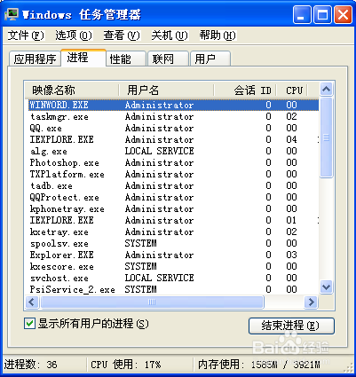Select the TXPlatform.exe process row
The width and height of the screenshot is (356, 377).
pyautogui.click(x=173, y=174)
